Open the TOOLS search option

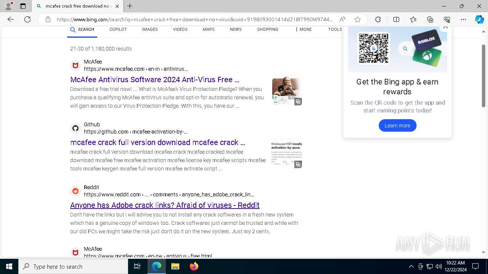pos(335,29)
